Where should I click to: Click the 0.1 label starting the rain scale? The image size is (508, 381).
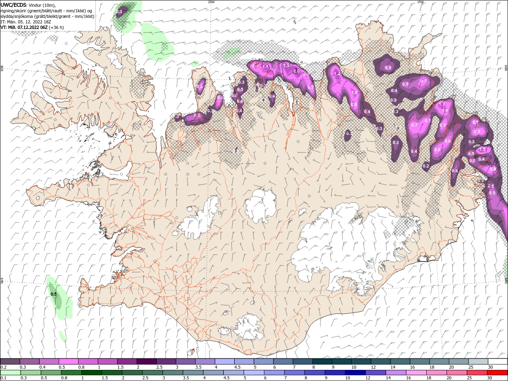click(x=4, y=378)
